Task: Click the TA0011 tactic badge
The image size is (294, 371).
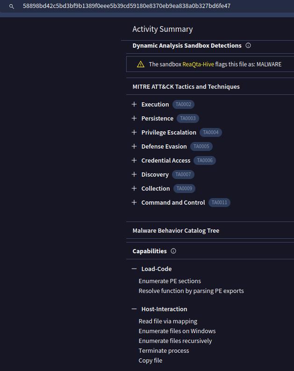Action: pos(219,202)
